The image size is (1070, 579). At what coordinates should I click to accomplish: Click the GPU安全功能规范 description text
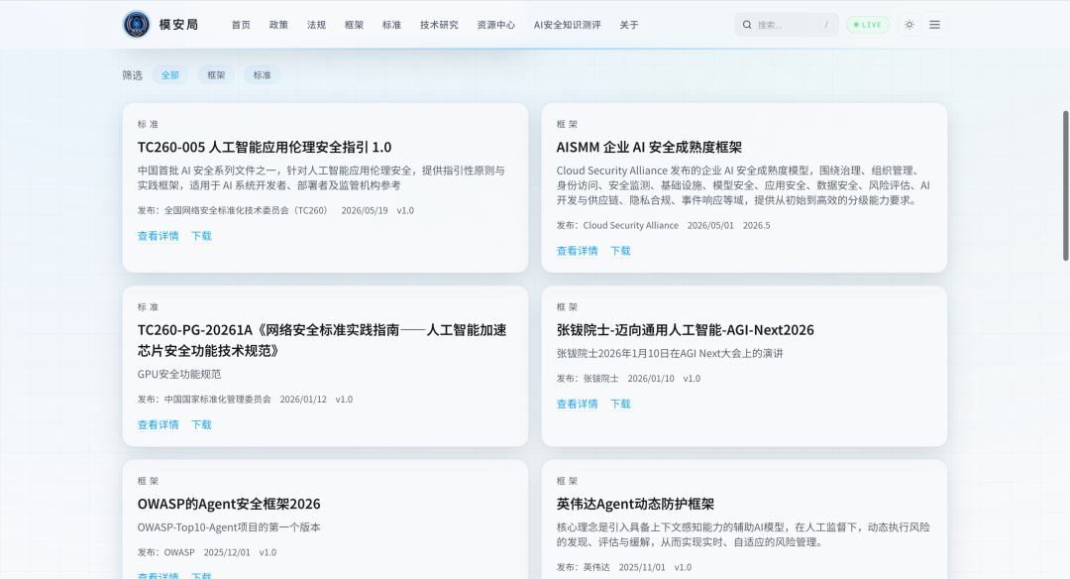(x=179, y=374)
